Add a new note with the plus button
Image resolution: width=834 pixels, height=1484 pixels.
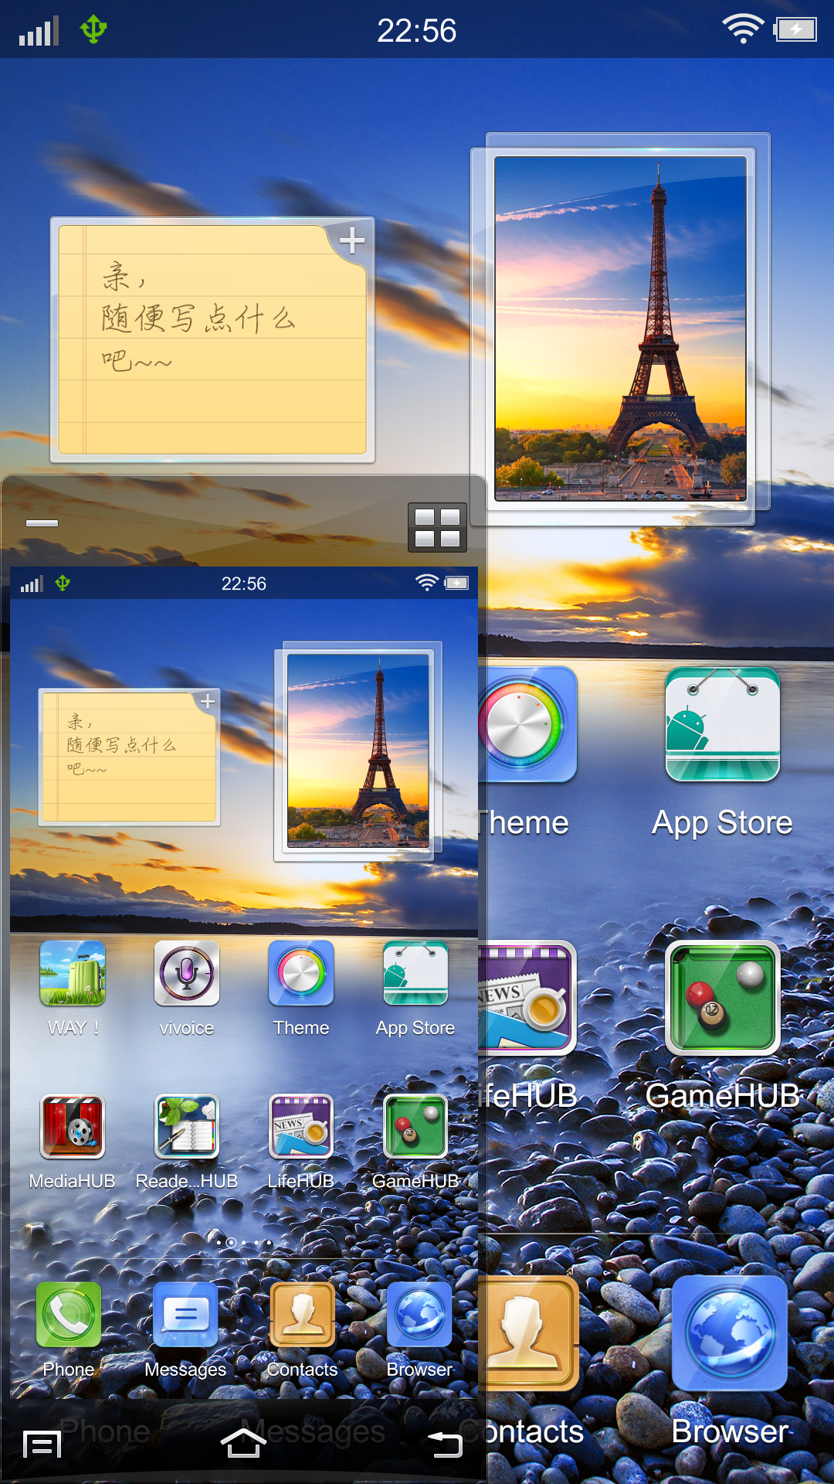[352, 240]
